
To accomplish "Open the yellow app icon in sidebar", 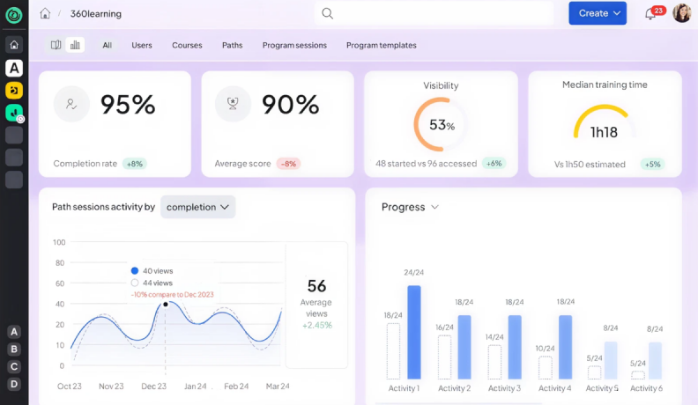I will [14, 91].
